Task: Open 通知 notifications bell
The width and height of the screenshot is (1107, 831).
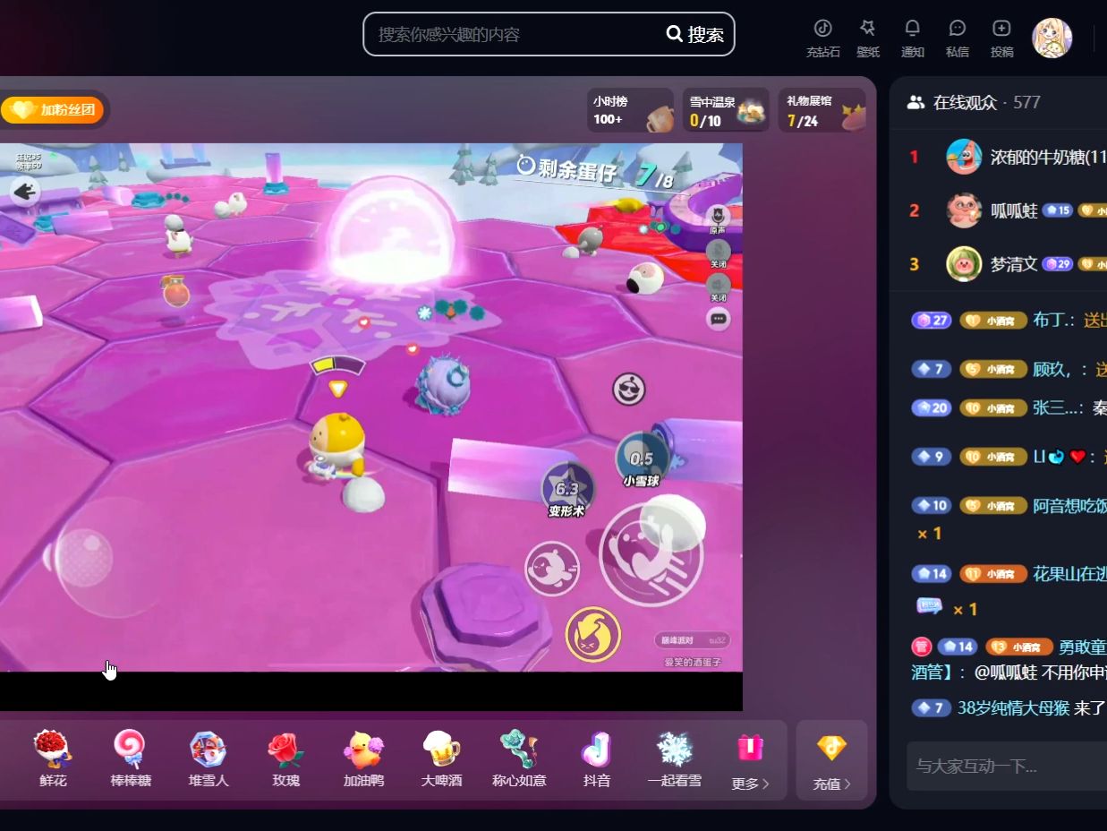Action: [x=912, y=39]
